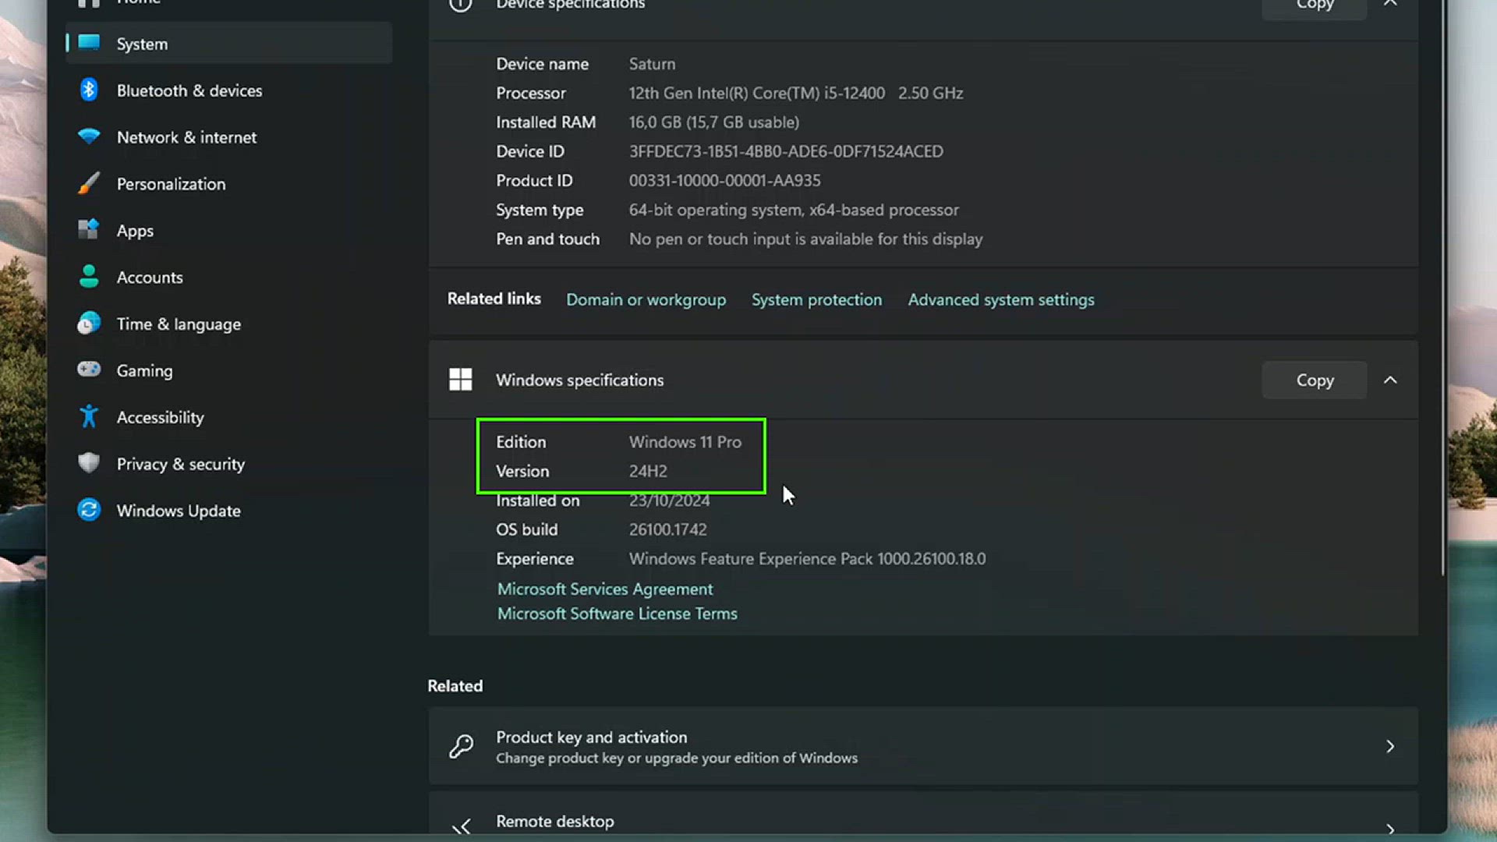The width and height of the screenshot is (1497, 842).
Task: Open Bluetooth & devices settings
Action: click(x=228, y=90)
